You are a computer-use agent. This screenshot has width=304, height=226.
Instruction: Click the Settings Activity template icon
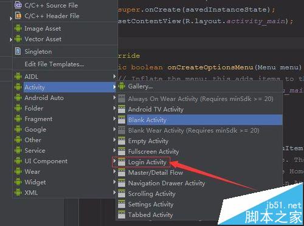point(122,204)
